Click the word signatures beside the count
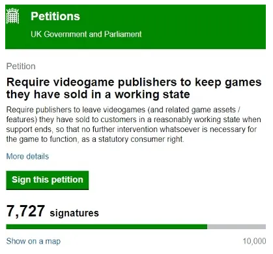Screen dimensions: 273x254 point(74,213)
